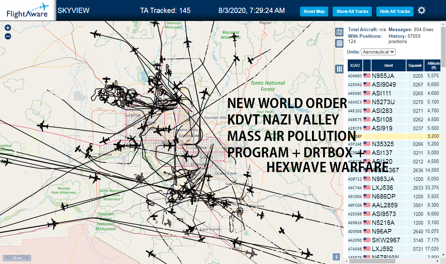Screen dimensions: 446x264
Task: Open the map info icon
Action: 336,257
